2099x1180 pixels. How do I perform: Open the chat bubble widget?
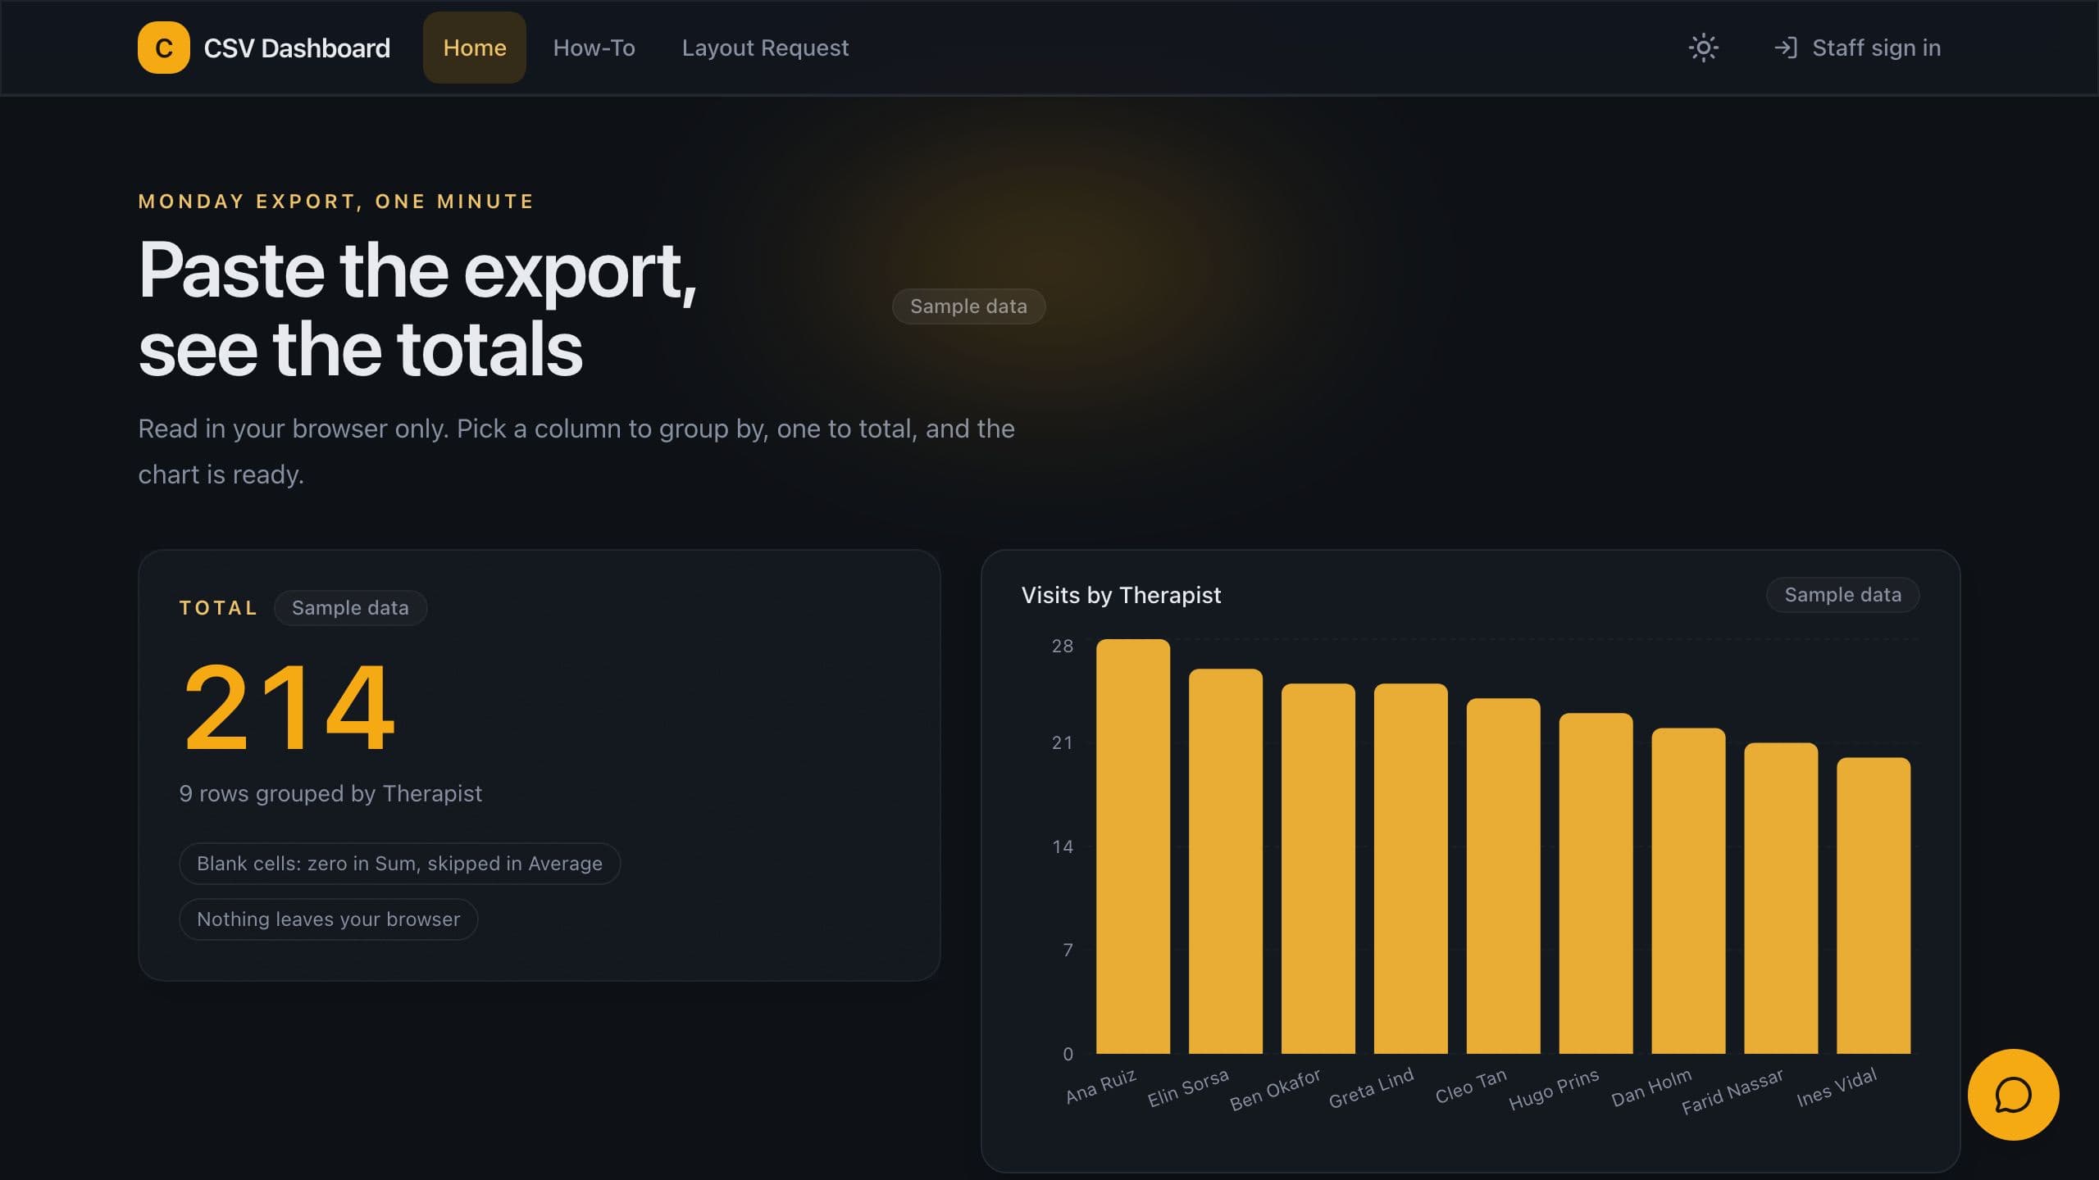pos(2013,1094)
